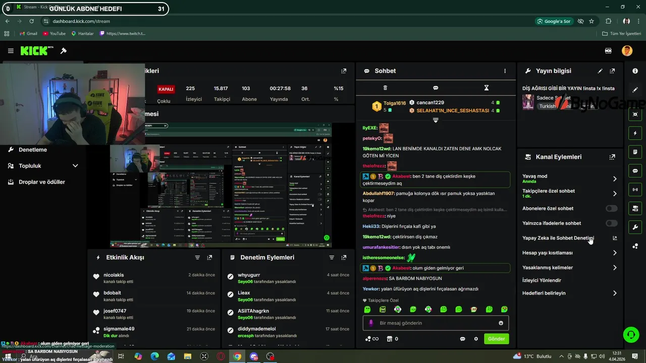Filter the Denetim Eylemleri list
This screenshot has width=646, height=363.
[332, 257]
